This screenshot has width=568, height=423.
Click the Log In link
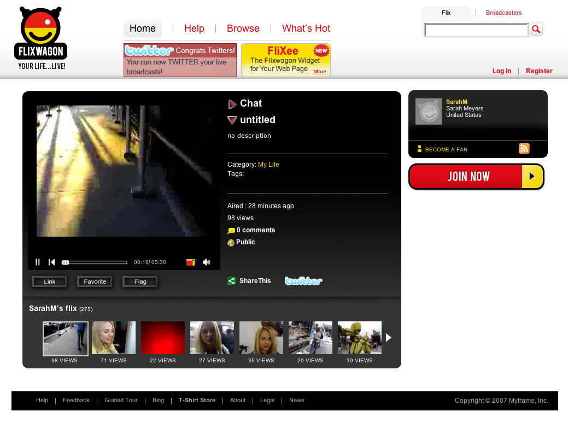click(502, 71)
